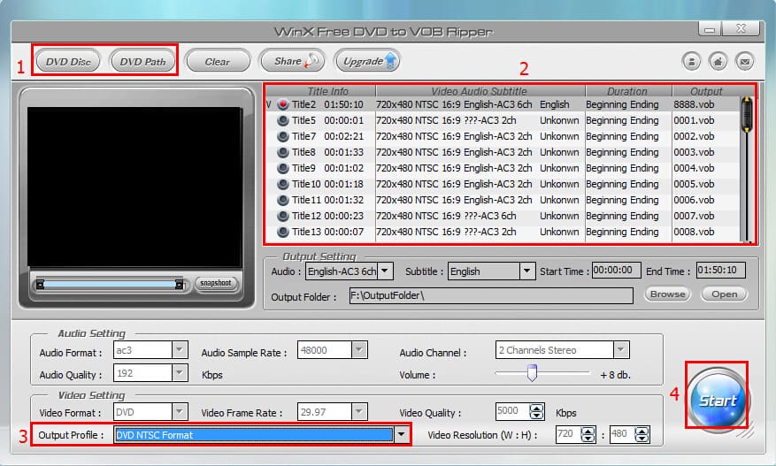This screenshot has height=466, width=776.
Task: Open the Video Format dropdown
Action: pyautogui.click(x=180, y=411)
